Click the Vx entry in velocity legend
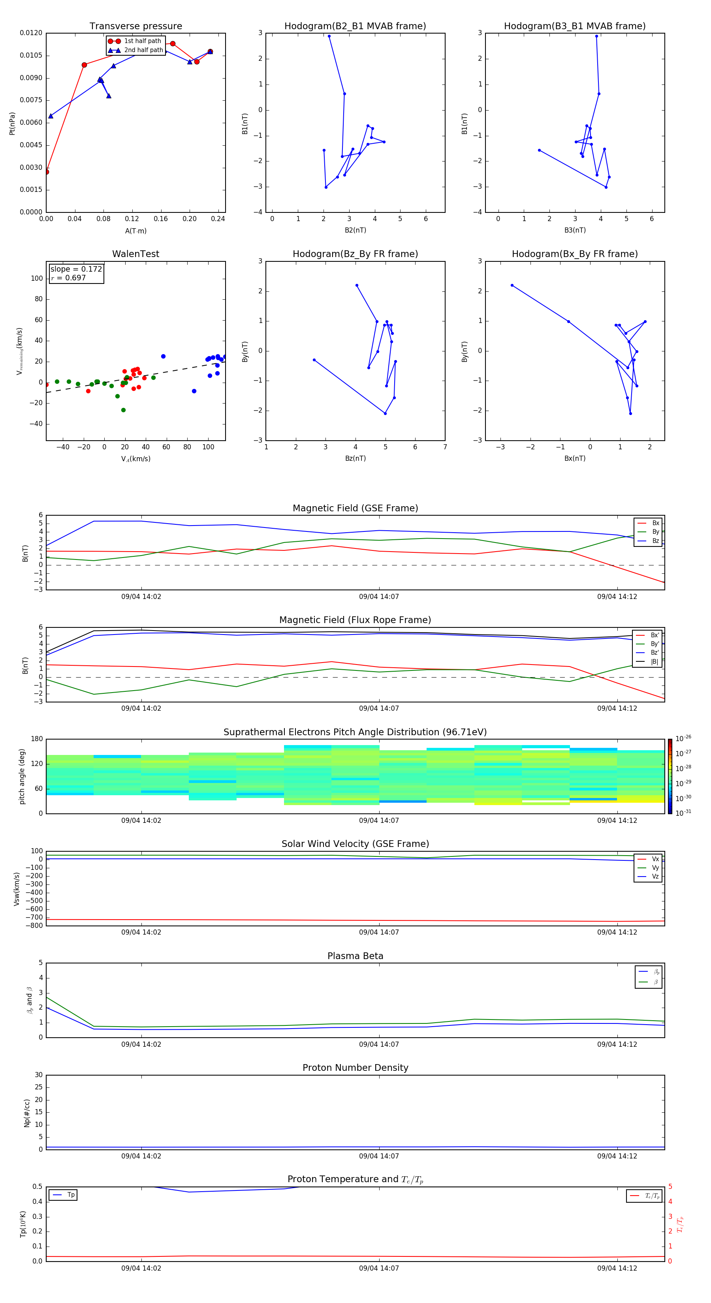 point(648,859)
